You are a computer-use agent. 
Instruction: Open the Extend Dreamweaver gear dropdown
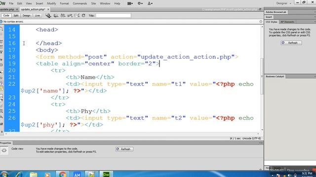coord(140,3)
